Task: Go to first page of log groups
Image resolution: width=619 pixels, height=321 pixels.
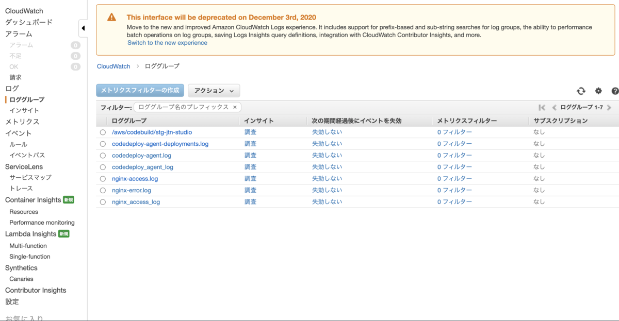Action: point(542,108)
